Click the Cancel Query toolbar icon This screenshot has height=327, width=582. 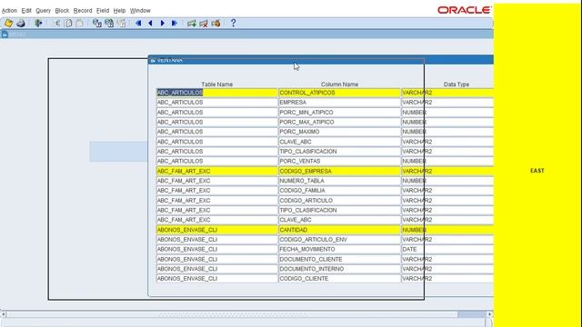121,24
